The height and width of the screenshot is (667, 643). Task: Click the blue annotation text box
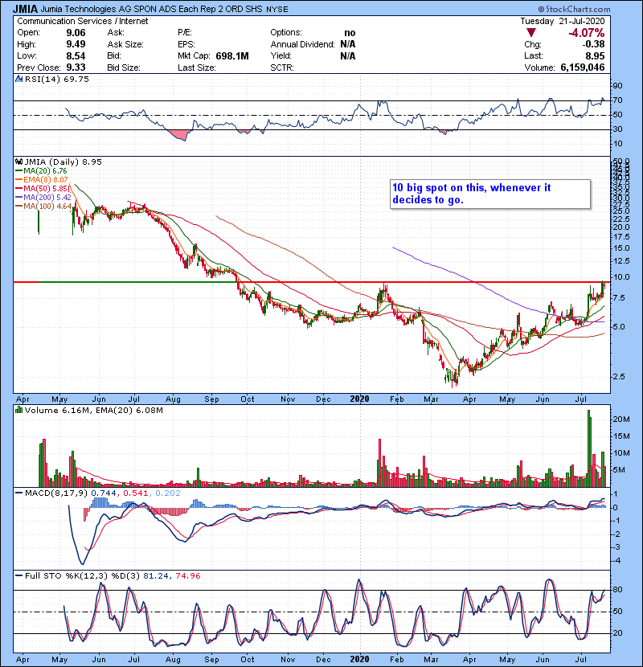[x=490, y=194]
